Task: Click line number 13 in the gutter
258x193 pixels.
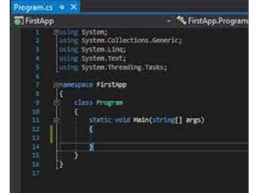Action: click(36, 138)
